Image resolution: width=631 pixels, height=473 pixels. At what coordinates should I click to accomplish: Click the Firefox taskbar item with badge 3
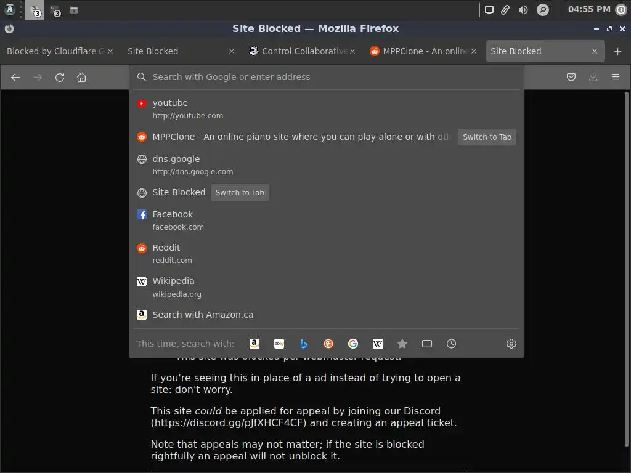(x=35, y=10)
